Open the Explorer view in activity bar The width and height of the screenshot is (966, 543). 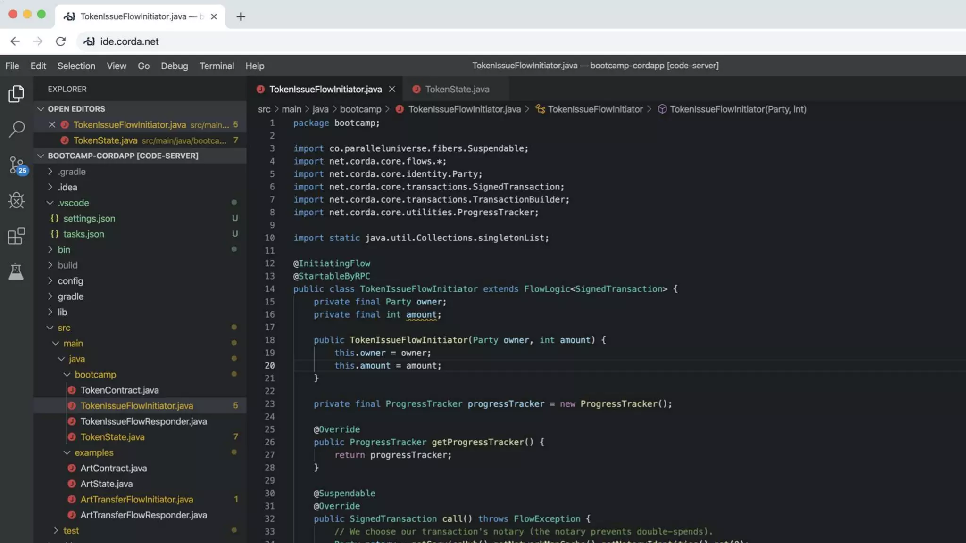[16, 94]
